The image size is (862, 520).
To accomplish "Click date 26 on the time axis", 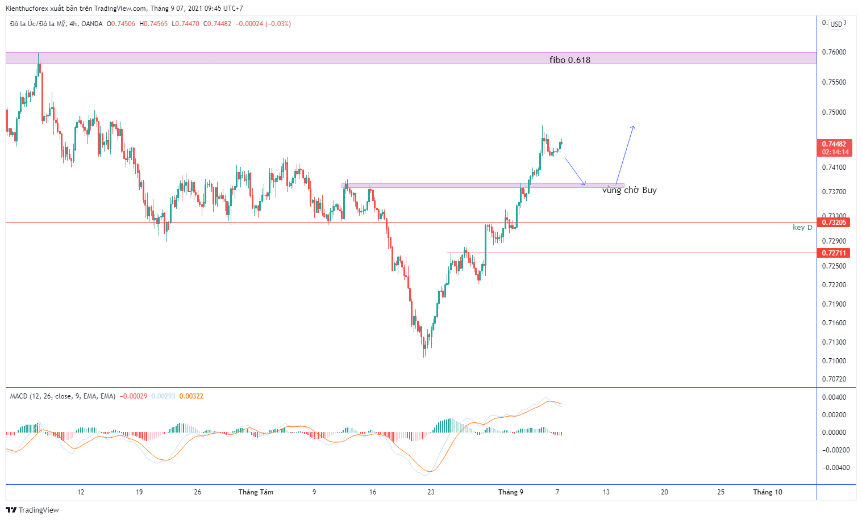I will point(197,492).
